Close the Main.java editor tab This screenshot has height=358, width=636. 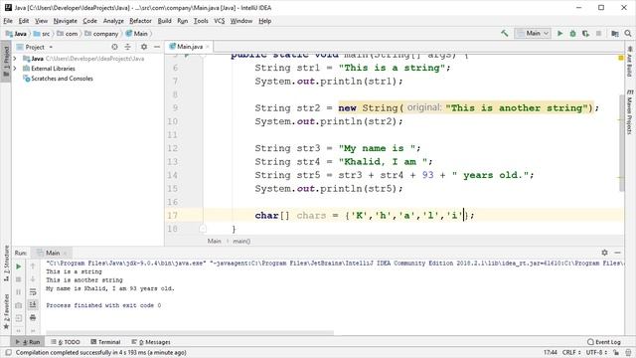(x=208, y=47)
